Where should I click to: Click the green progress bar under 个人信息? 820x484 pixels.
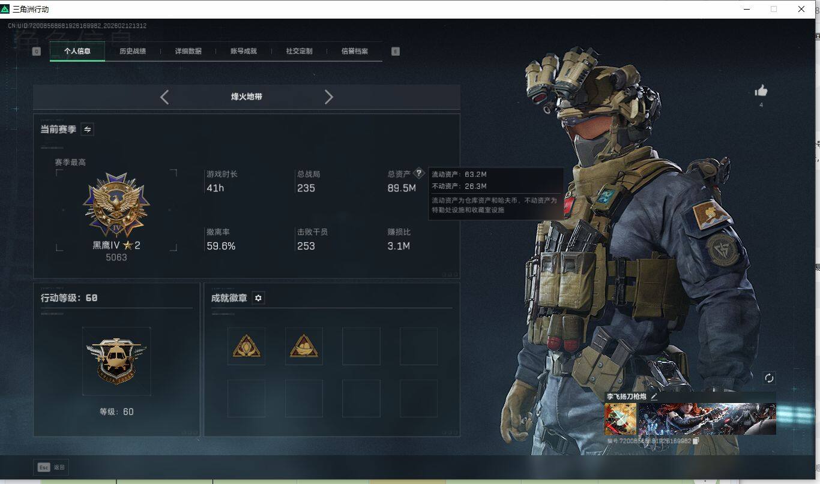(77, 61)
